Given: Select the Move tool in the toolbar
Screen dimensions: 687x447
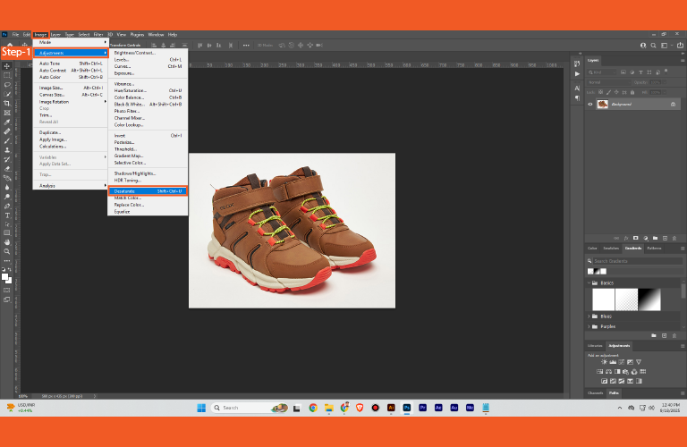Looking at the screenshot, I should [7, 66].
